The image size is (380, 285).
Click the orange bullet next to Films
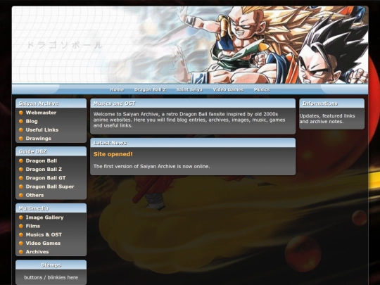pyautogui.click(x=21, y=226)
